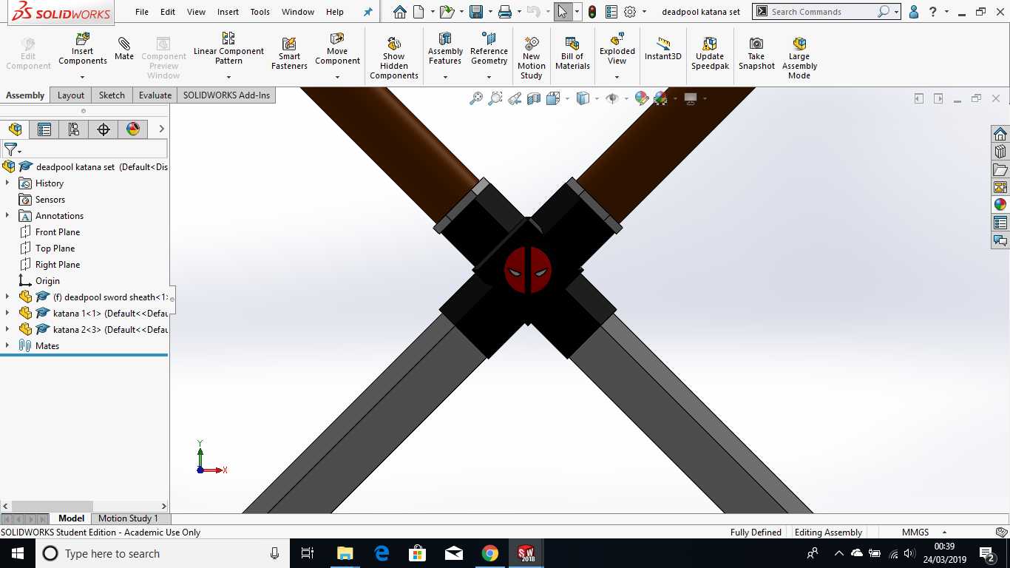This screenshot has width=1010, height=568.
Task: Open the File Properties icon
Action: 611,12
